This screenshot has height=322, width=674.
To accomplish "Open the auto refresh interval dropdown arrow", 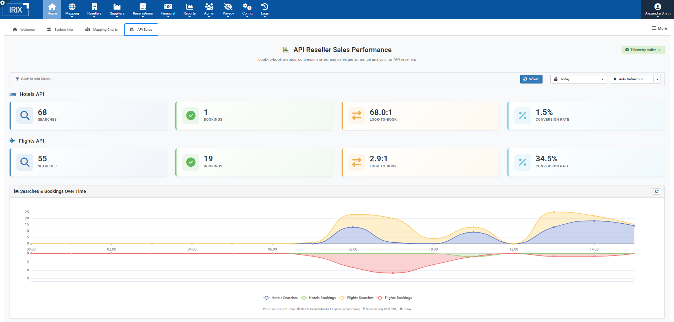I will pos(657,79).
